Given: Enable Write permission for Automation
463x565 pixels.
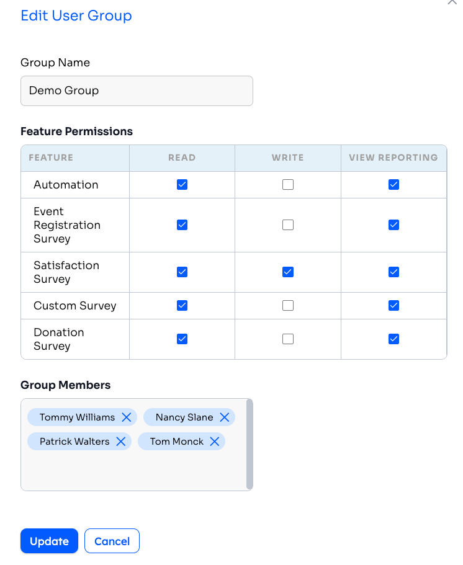Looking at the screenshot, I should click(288, 185).
